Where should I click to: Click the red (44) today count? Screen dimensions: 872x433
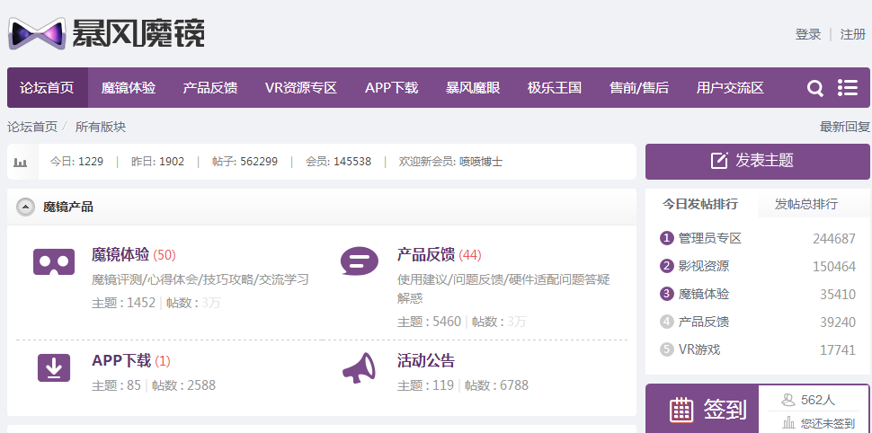(x=470, y=255)
